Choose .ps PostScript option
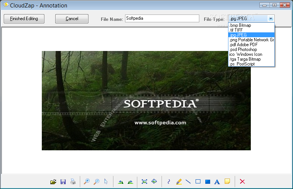This screenshot has width=293, height=189. [x=251, y=64]
